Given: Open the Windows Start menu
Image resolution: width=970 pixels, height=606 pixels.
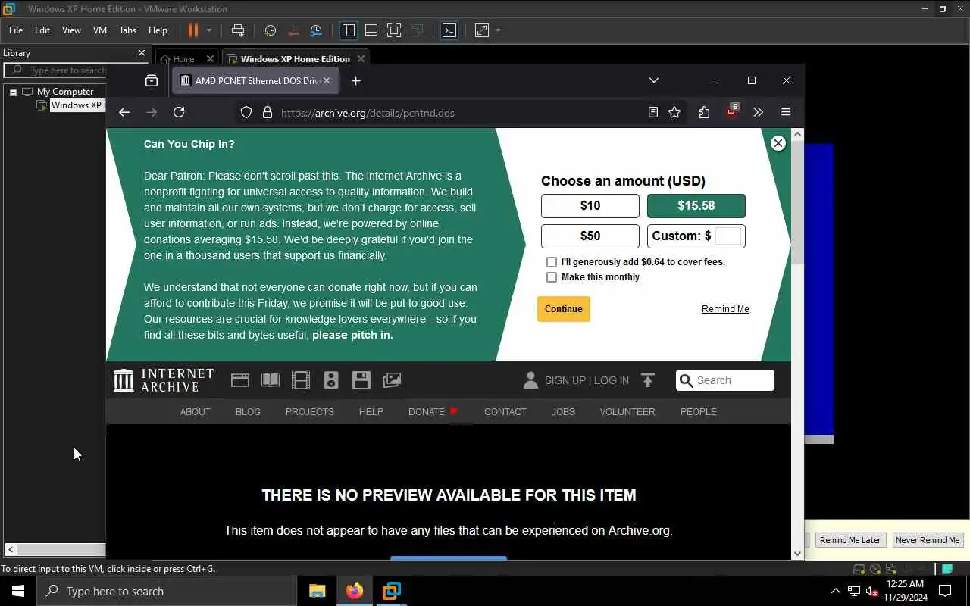Looking at the screenshot, I should (18, 591).
